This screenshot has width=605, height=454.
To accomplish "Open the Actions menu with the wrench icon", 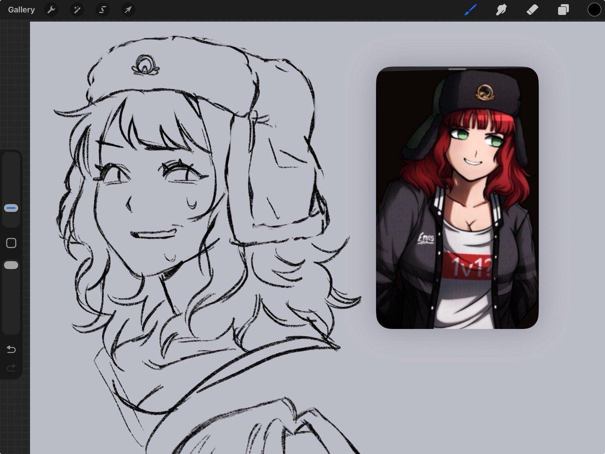I will 51,9.
